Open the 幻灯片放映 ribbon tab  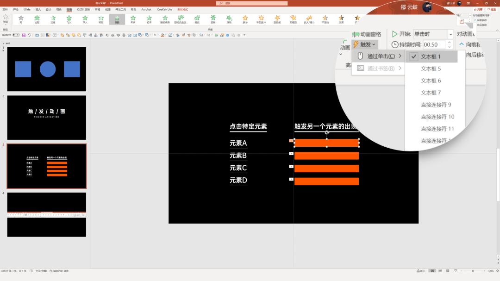pyautogui.click(x=83, y=9)
